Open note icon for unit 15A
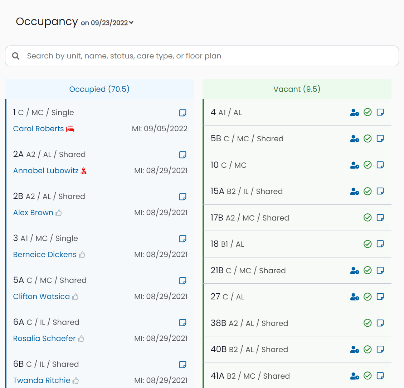The width and height of the screenshot is (404, 388). pyautogui.click(x=380, y=191)
